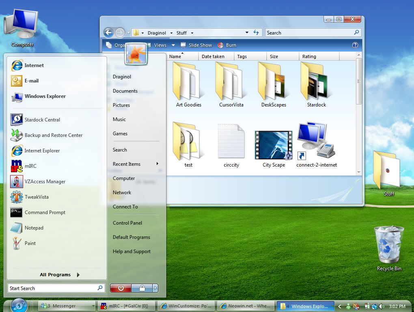Launch Notepad
Image resolution: width=414 pixels, height=312 pixels.
pyautogui.click(x=27, y=228)
